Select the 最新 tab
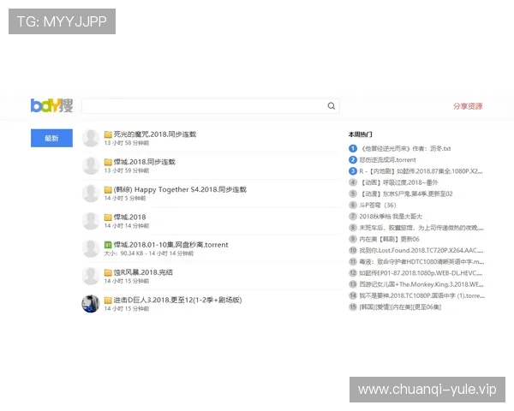 (51, 138)
